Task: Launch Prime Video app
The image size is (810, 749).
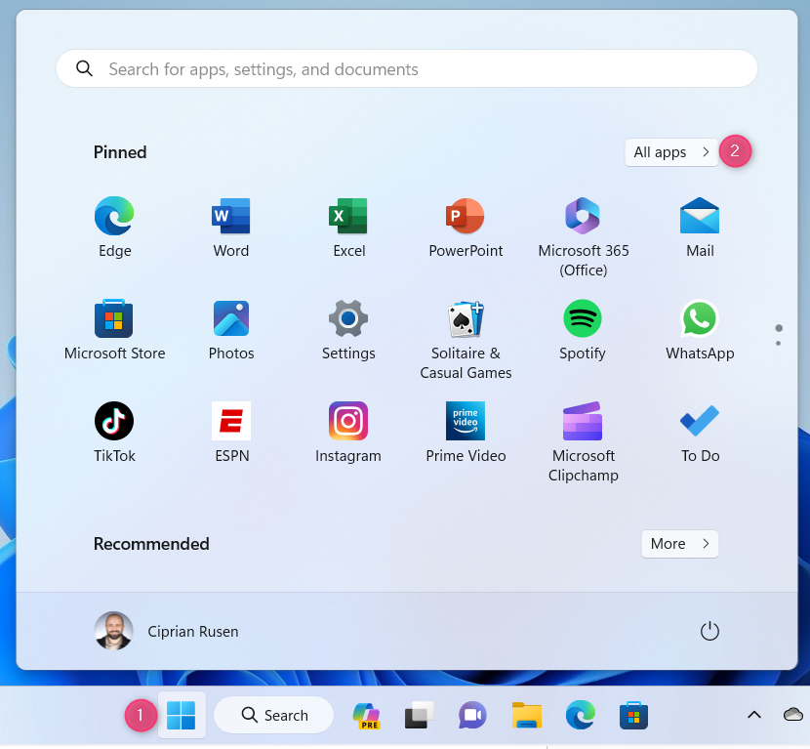Action: coord(466,433)
